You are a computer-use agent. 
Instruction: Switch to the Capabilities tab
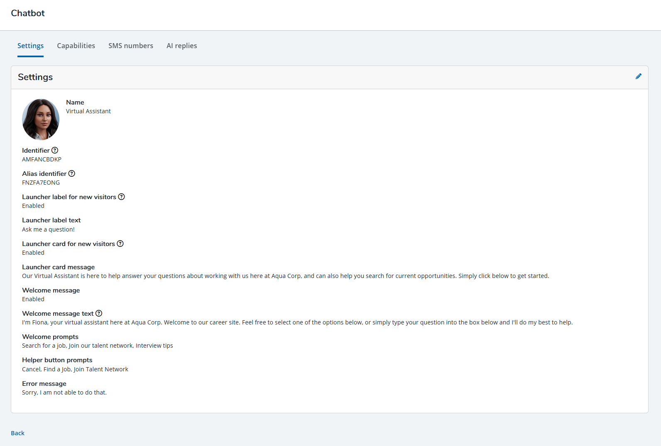(x=76, y=46)
